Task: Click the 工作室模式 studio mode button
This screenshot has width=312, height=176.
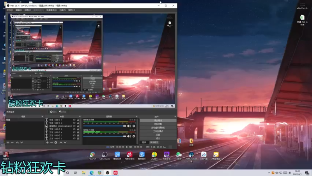Action: click(x=158, y=131)
